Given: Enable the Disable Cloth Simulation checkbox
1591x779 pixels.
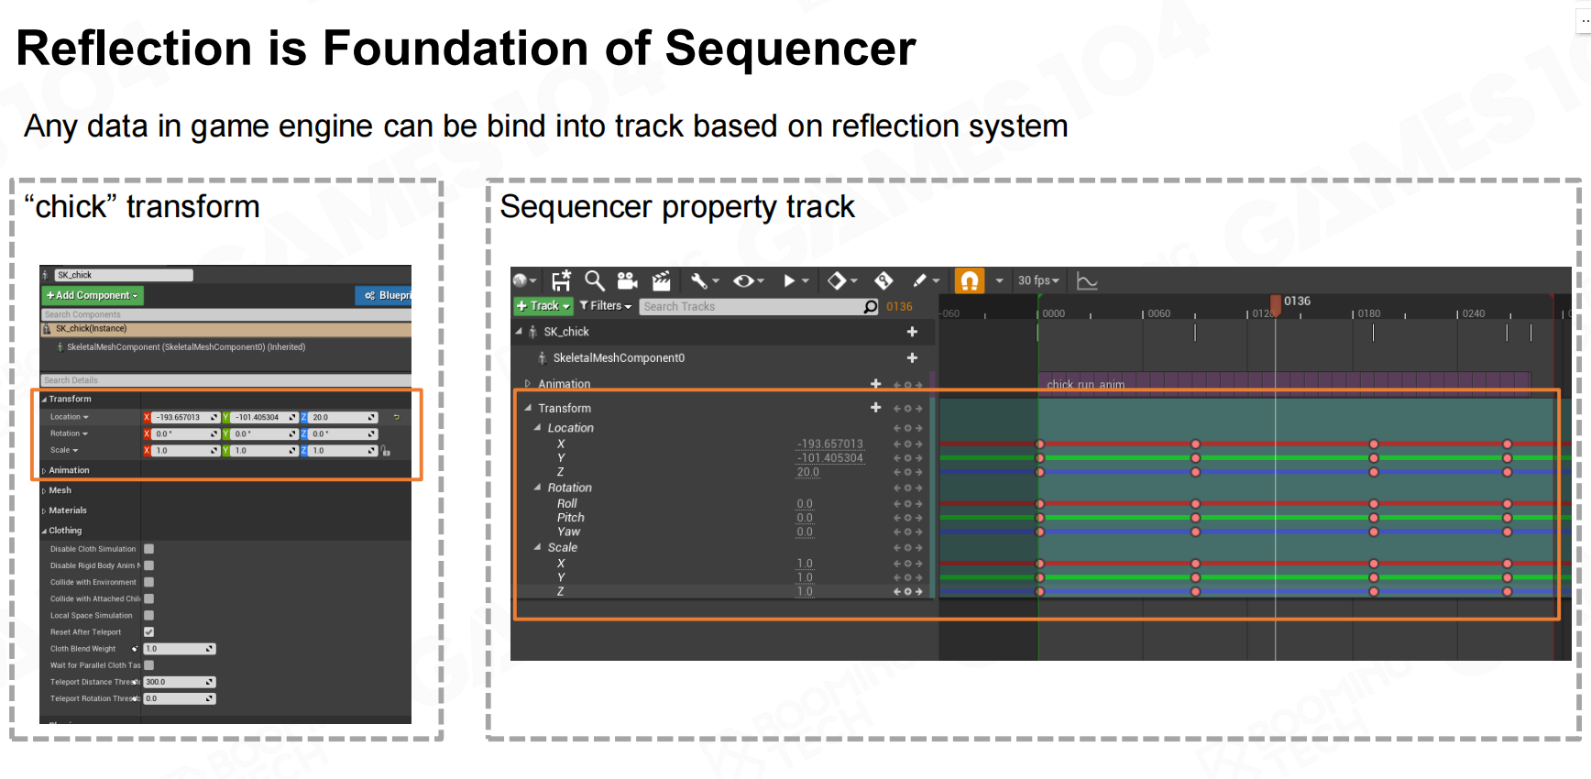Looking at the screenshot, I should 148,549.
